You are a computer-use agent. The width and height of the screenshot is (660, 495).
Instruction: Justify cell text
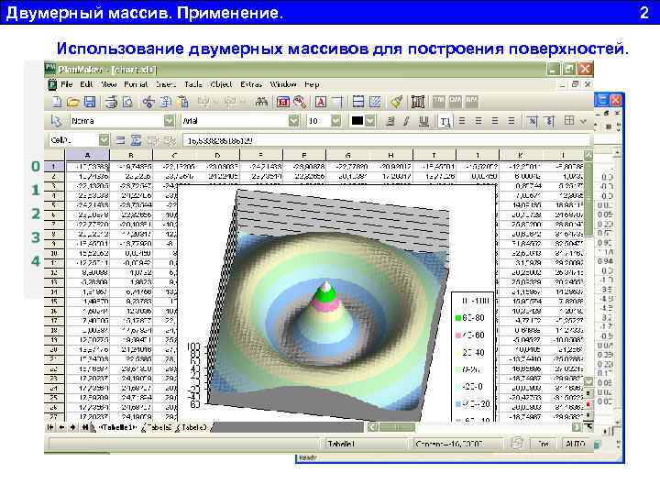click(511, 121)
